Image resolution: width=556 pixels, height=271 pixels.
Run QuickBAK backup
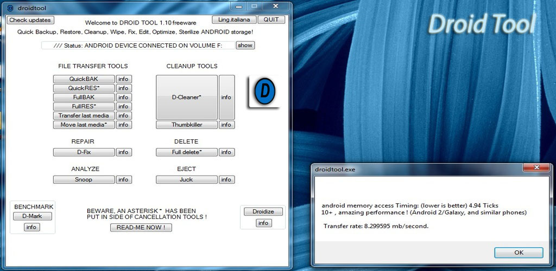point(84,79)
